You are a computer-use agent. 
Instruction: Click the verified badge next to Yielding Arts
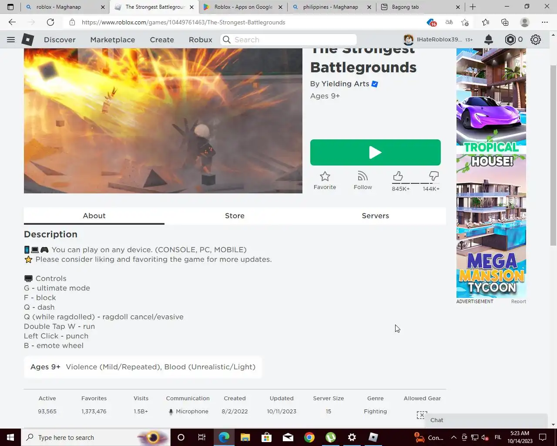[375, 84]
